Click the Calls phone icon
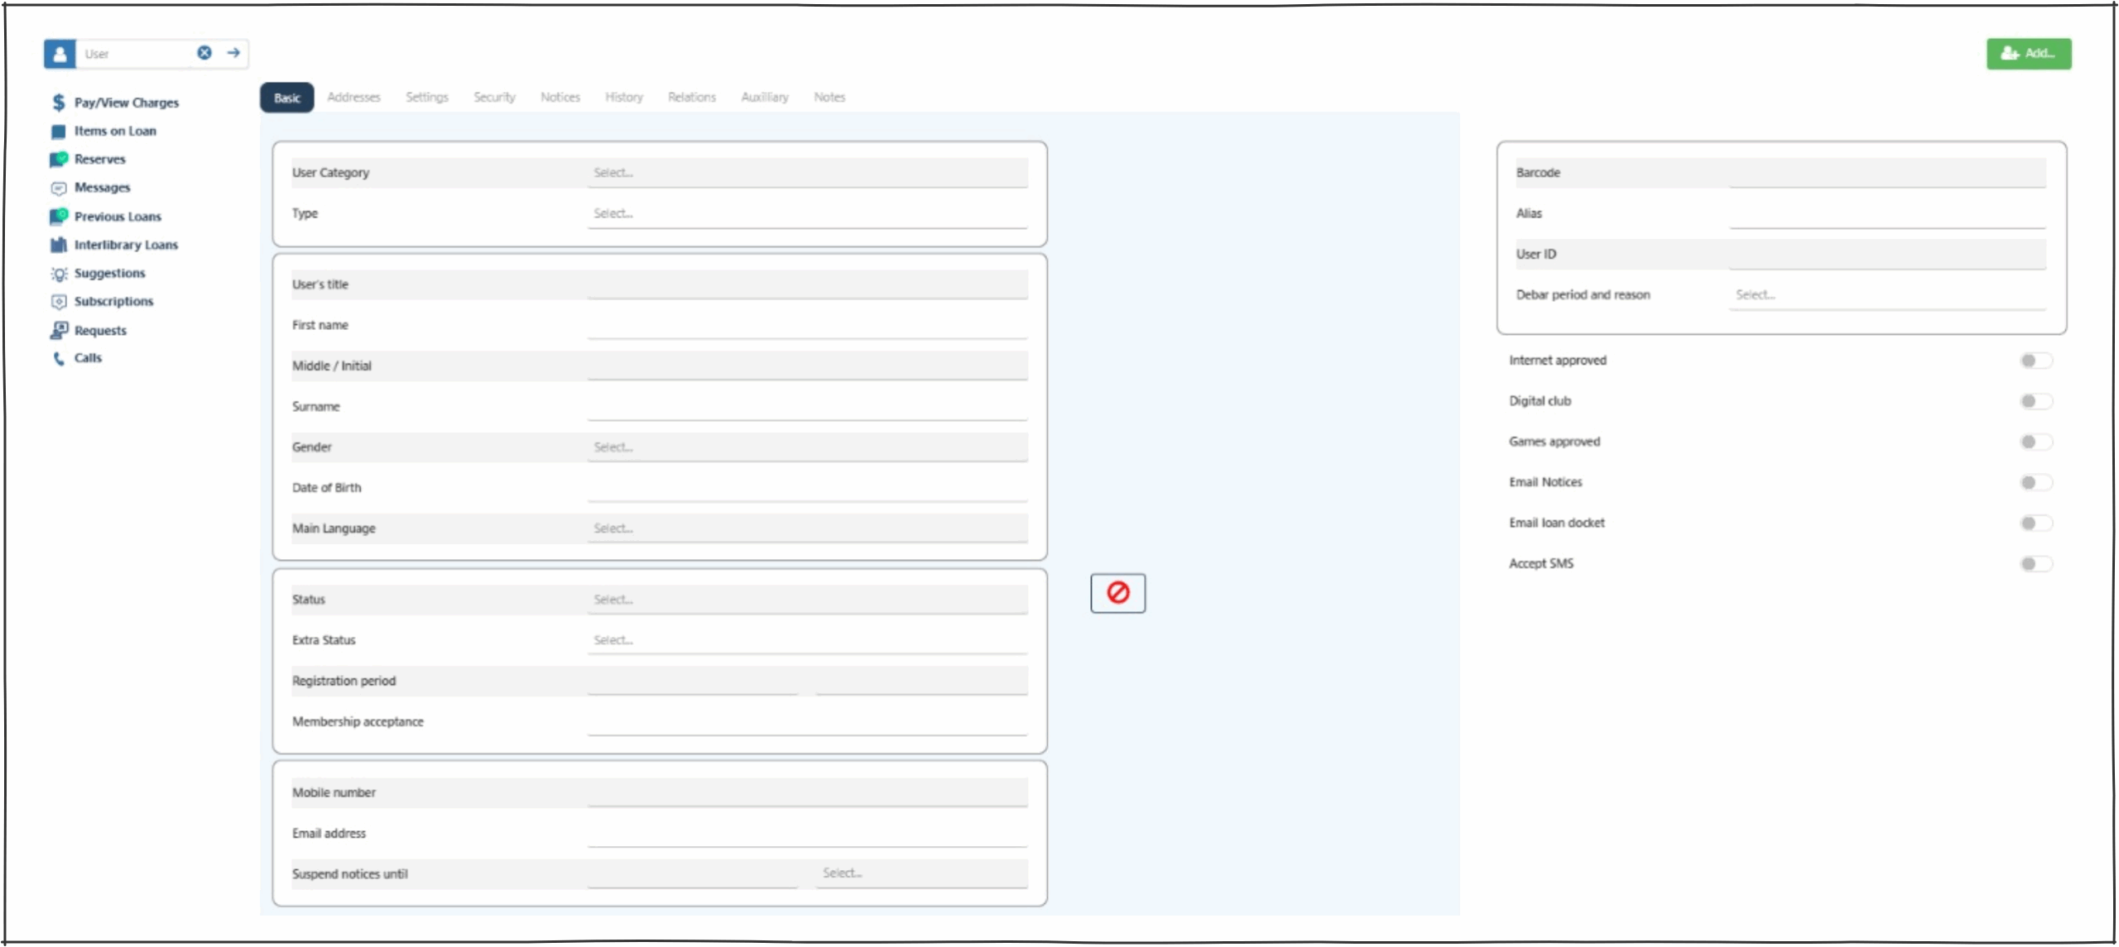This screenshot has width=2119, height=947. pos(58,358)
